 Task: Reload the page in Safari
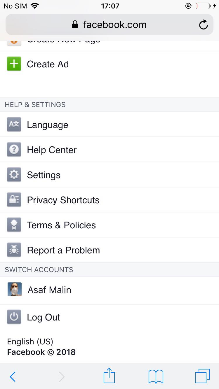[x=203, y=25]
